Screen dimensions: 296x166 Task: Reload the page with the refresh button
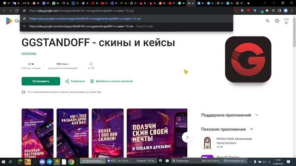[x=17, y=11]
